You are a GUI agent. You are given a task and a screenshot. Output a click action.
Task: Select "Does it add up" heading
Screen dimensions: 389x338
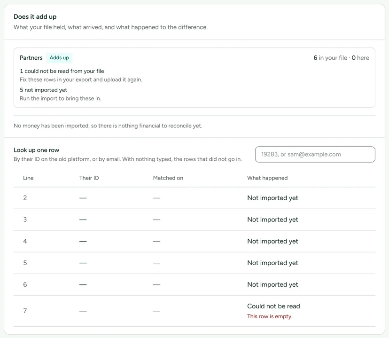pos(35,16)
